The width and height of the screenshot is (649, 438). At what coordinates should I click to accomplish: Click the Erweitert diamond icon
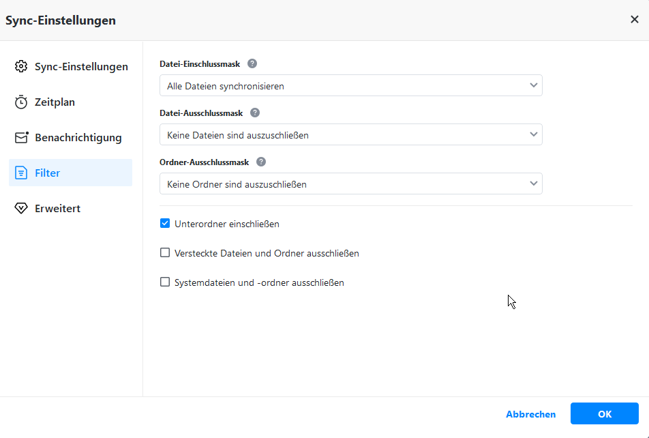pyautogui.click(x=21, y=209)
